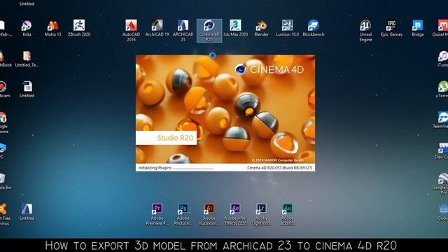Screen dimensions: 448x252
Task: Select the Untitled document below Untitled_Te...
Action: coord(27,90)
